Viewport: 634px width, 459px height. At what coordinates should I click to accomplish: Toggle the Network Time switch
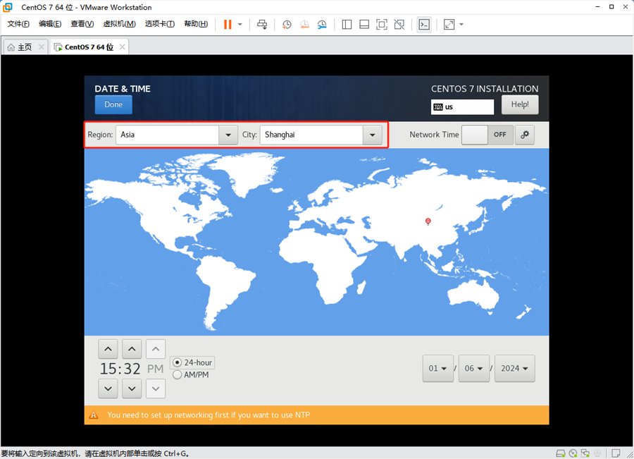click(487, 135)
